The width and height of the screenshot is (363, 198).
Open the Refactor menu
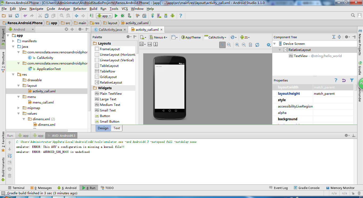(x=80, y=8)
